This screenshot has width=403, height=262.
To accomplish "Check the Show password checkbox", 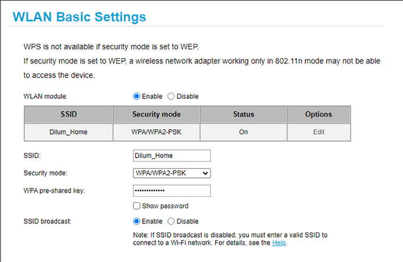I will 137,206.
